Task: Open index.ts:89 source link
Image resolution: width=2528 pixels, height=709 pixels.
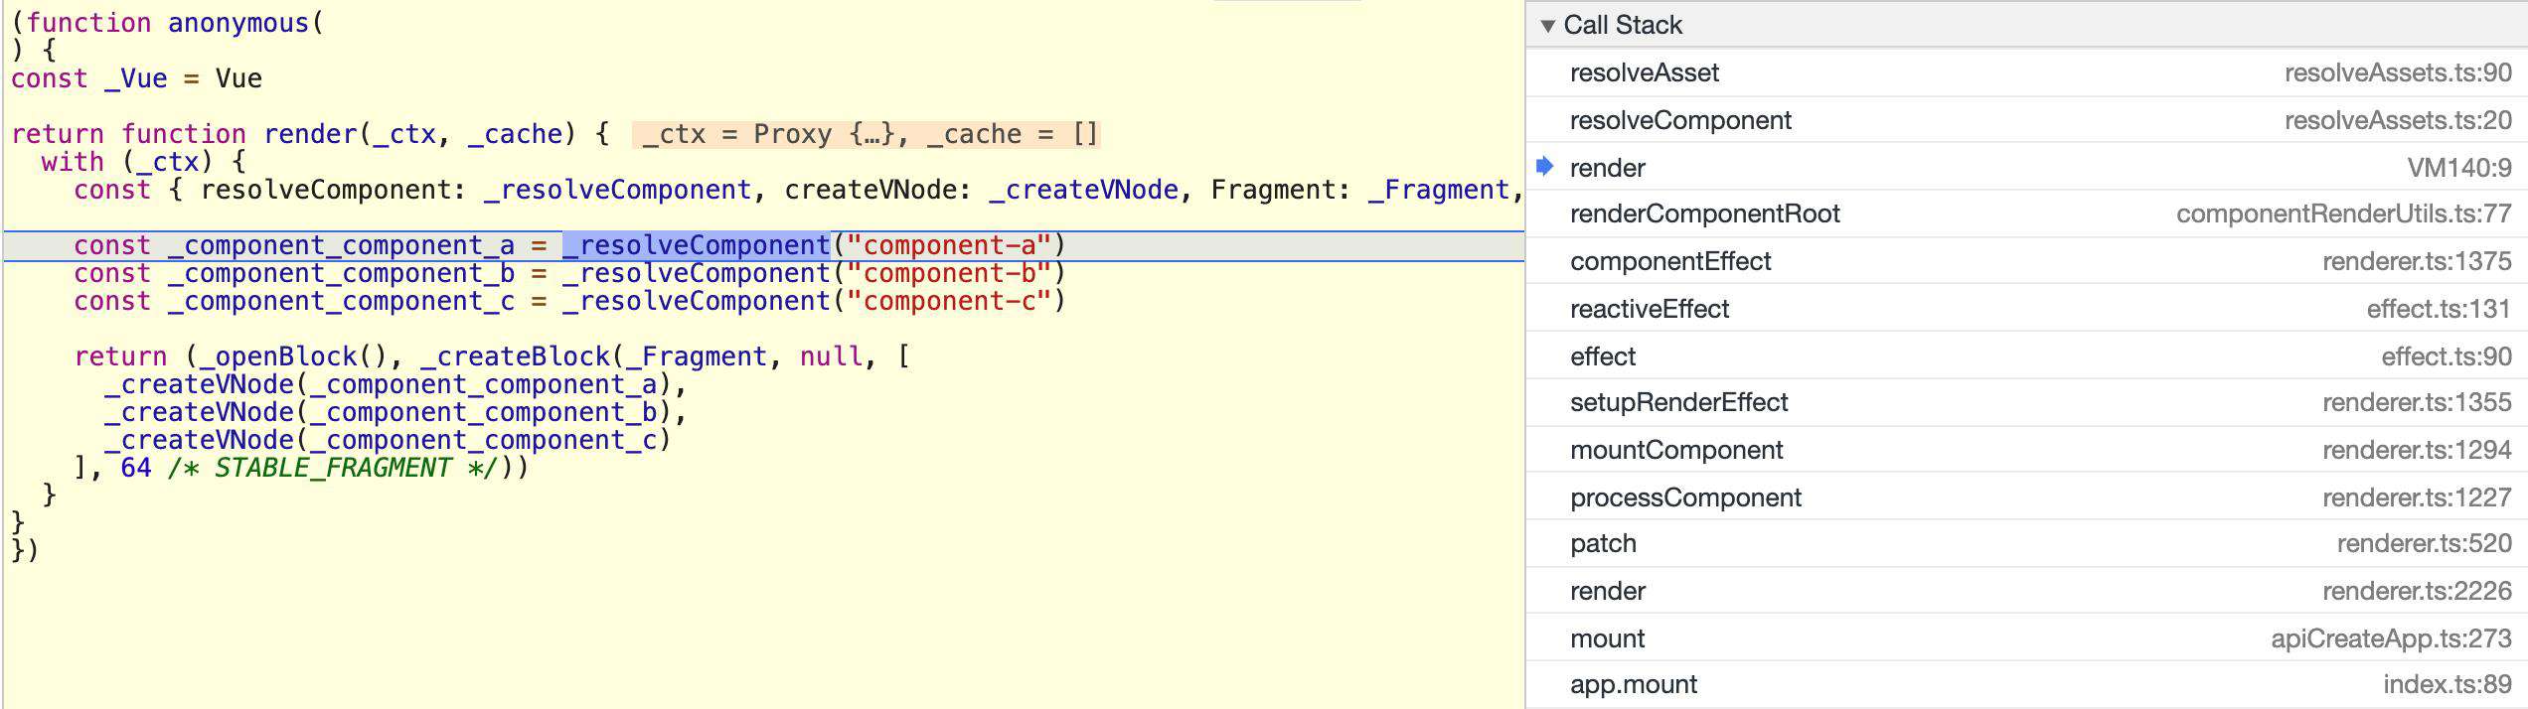Action: click(2448, 684)
